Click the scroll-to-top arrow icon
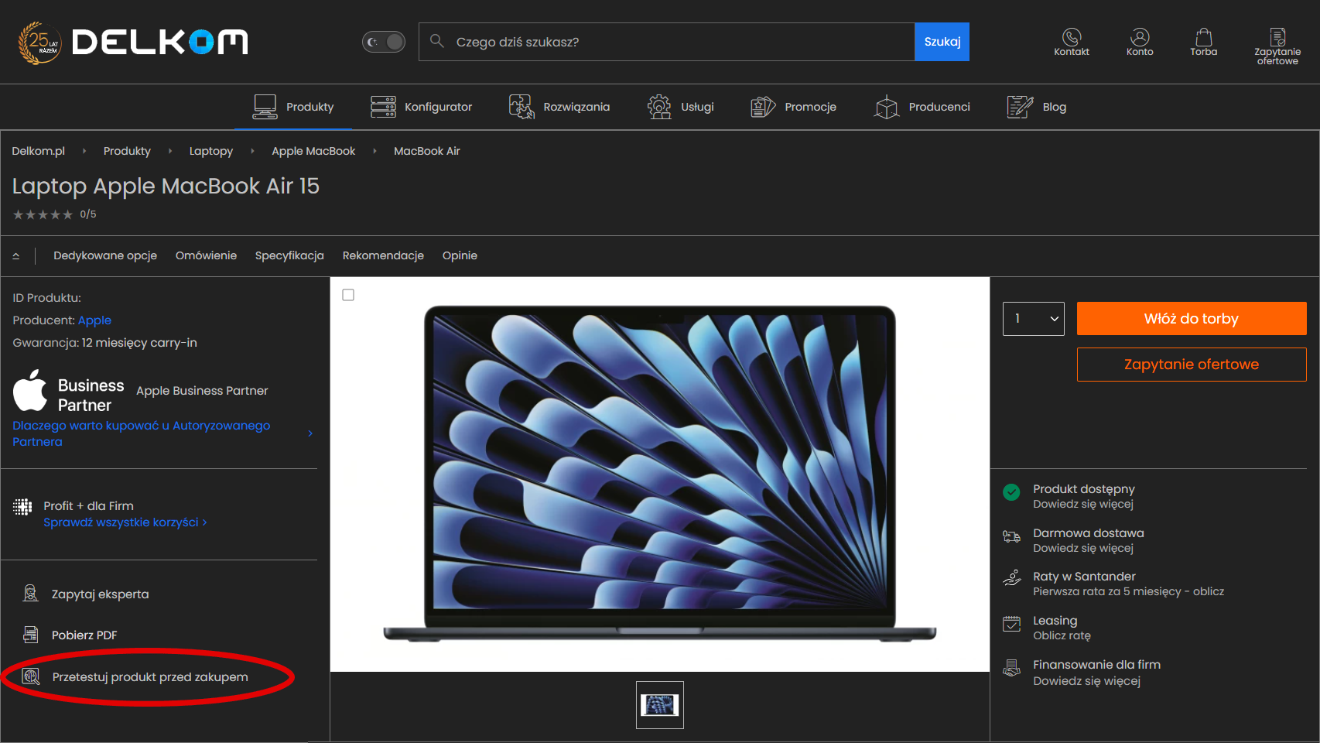 [15, 255]
